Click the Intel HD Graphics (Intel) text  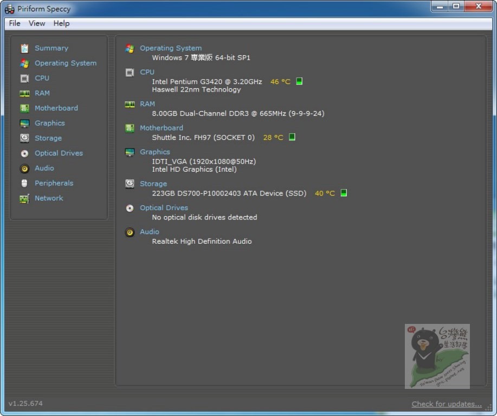pyautogui.click(x=194, y=170)
